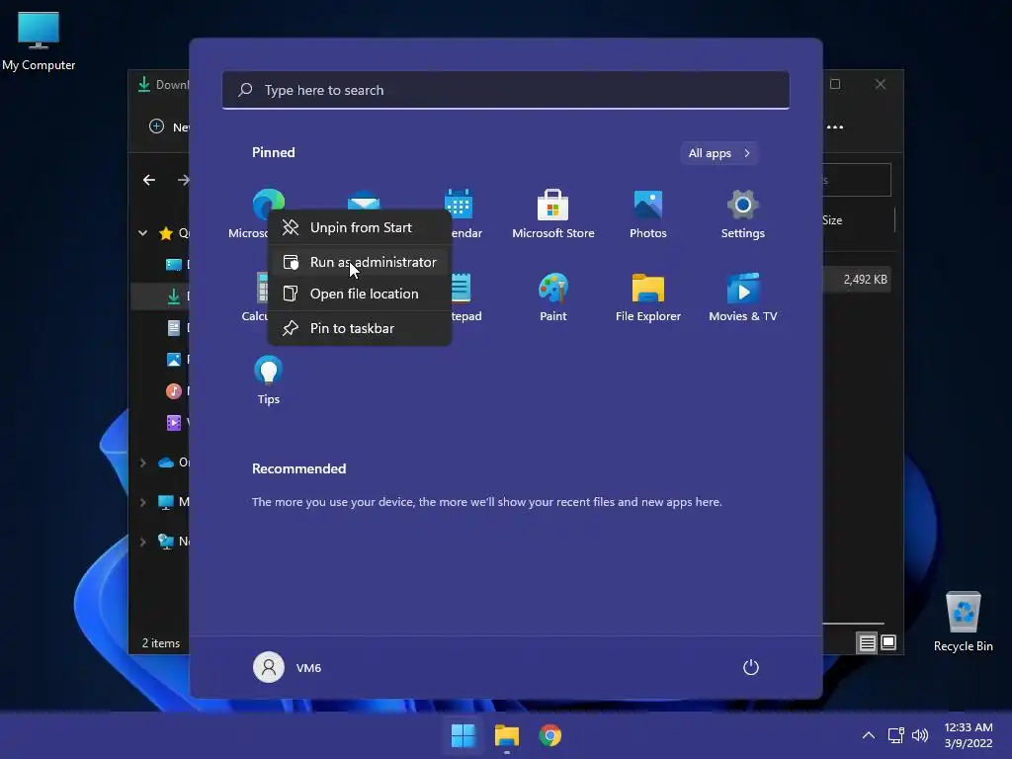
Task: Click the power button in Start menu
Action: pyautogui.click(x=751, y=667)
